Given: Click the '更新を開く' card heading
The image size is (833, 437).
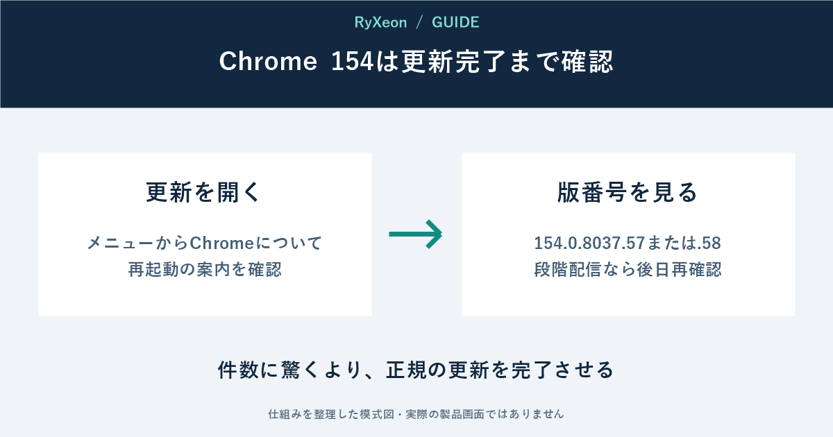Looking at the screenshot, I should pos(205,192).
